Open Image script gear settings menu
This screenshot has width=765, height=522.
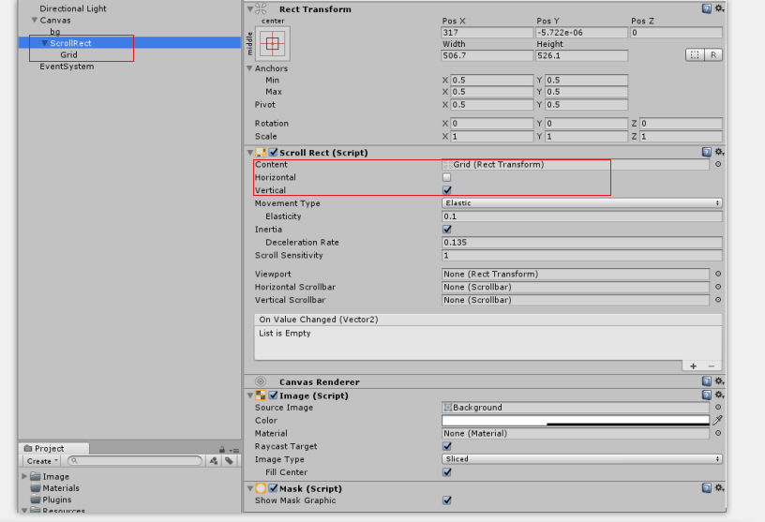(x=719, y=395)
